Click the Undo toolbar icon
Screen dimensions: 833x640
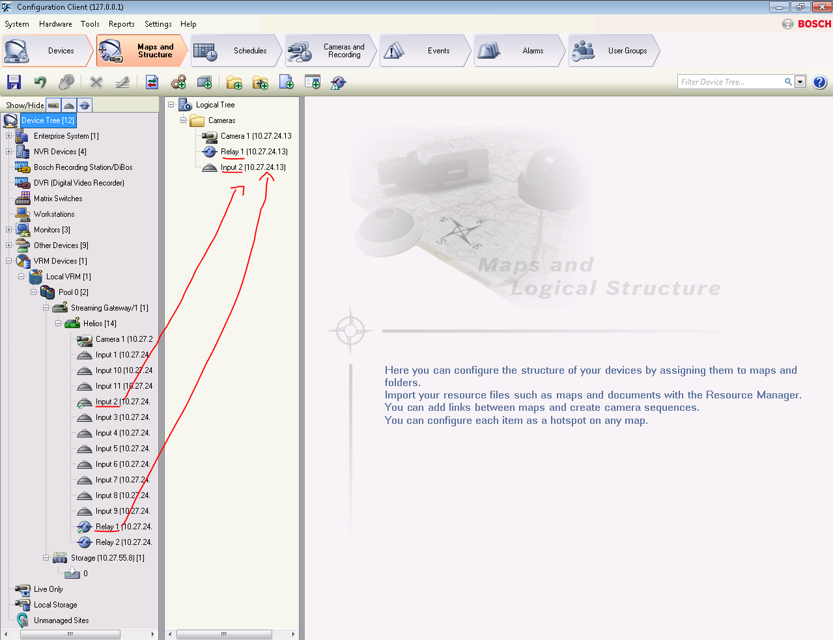pos(39,82)
